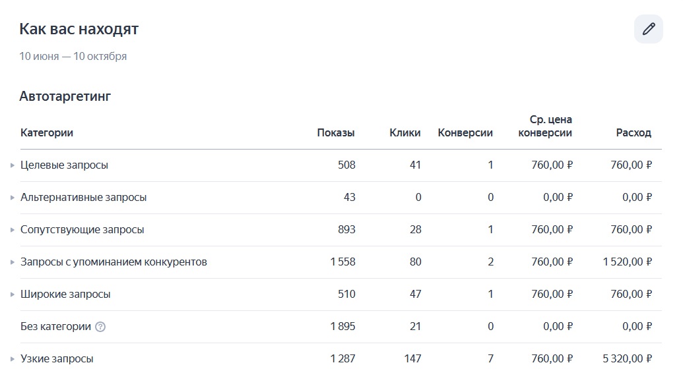Sort by the Расход column header
The image size is (683, 392).
tap(634, 133)
